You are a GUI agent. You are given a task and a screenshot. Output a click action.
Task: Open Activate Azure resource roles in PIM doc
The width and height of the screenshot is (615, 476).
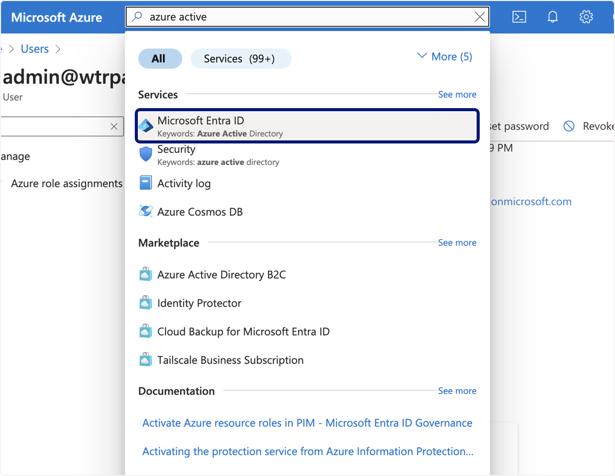coord(307,423)
